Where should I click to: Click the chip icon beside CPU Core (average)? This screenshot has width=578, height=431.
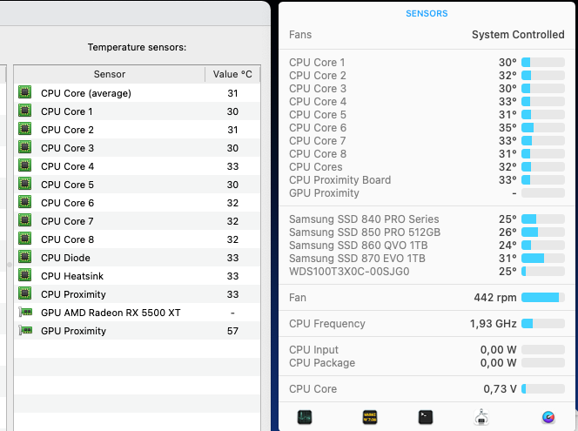[25, 93]
